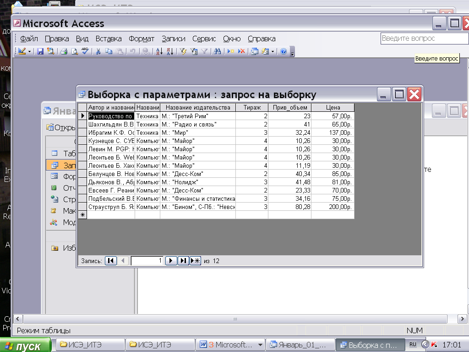Open the View mode dropdown arrow

(x=29, y=51)
